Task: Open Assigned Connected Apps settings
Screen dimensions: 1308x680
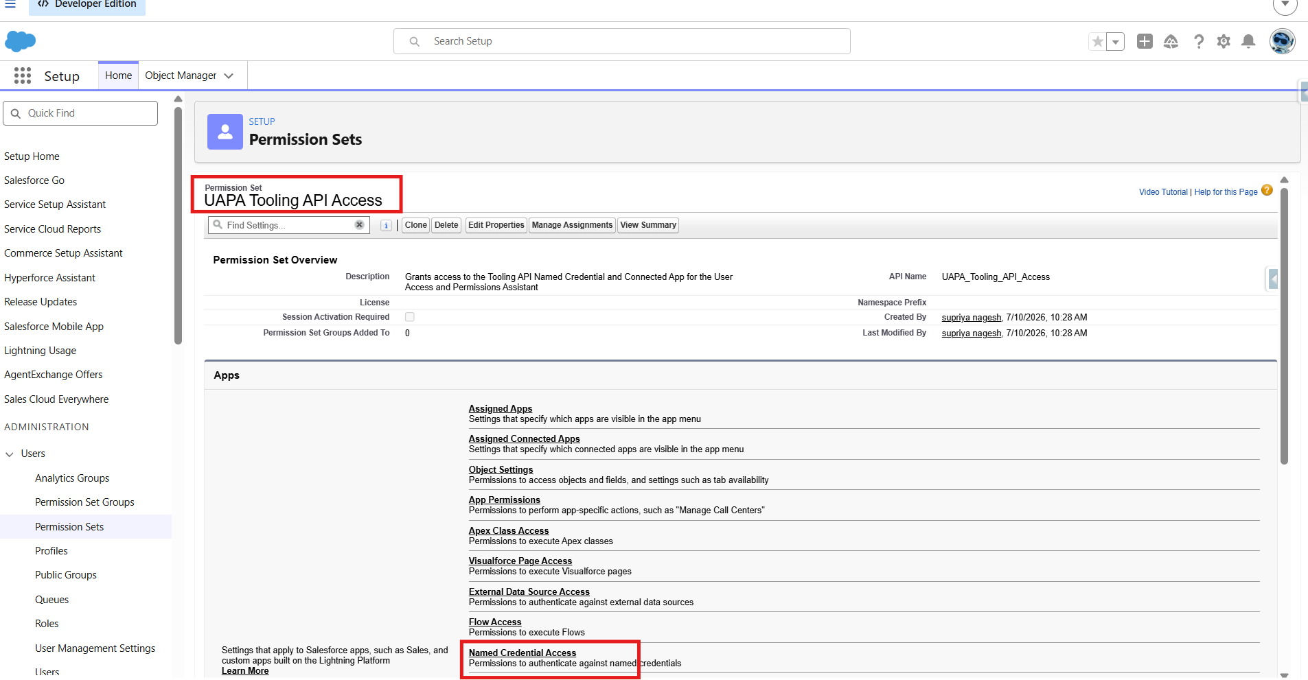Action: (x=525, y=439)
